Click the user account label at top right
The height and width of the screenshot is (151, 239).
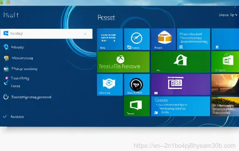click(x=228, y=15)
